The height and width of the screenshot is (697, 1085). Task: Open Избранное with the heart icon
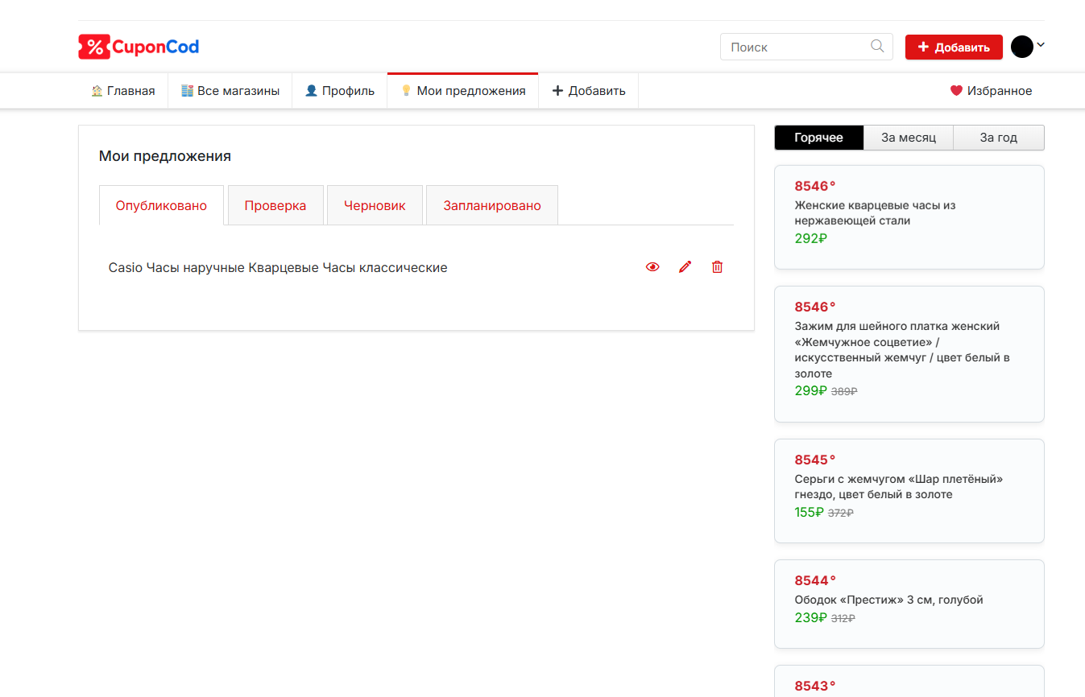coord(991,91)
